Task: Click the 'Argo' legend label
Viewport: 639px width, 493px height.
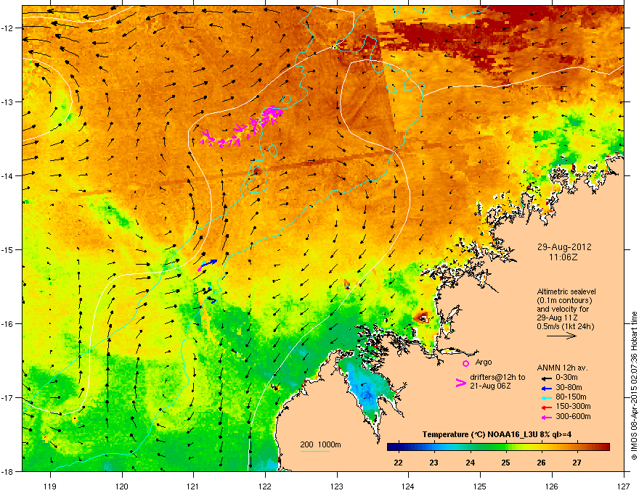Action: pyautogui.click(x=484, y=362)
